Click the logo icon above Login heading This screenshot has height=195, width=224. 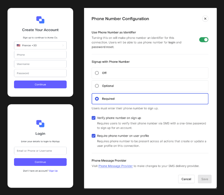coord(40,124)
